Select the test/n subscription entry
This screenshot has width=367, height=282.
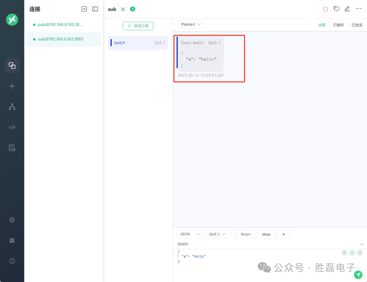tap(138, 42)
